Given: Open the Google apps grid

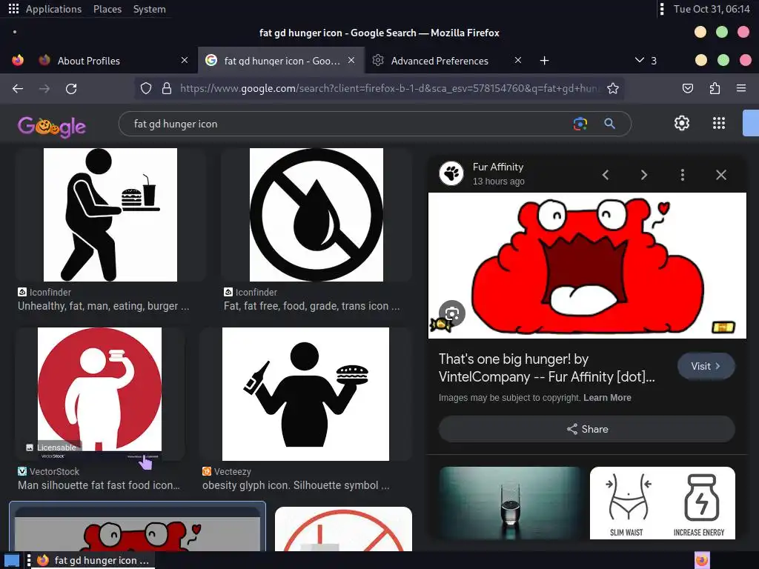Looking at the screenshot, I should pyautogui.click(x=719, y=124).
